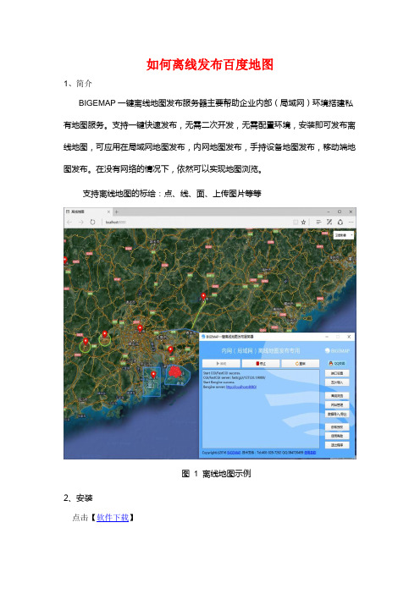Image resolution: width=420 pixels, height=594 pixels.
Task: Open the localhost server link in log
Action: click(241, 387)
